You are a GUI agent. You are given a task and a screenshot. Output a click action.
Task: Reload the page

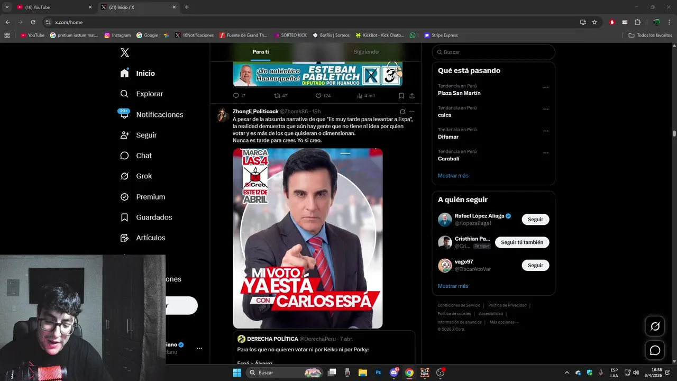tap(33, 22)
